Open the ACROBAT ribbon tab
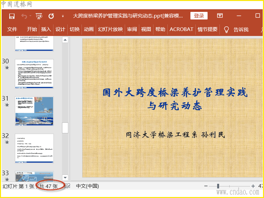Image resolution: width=264 pixels, height=198 pixels. 181,29
